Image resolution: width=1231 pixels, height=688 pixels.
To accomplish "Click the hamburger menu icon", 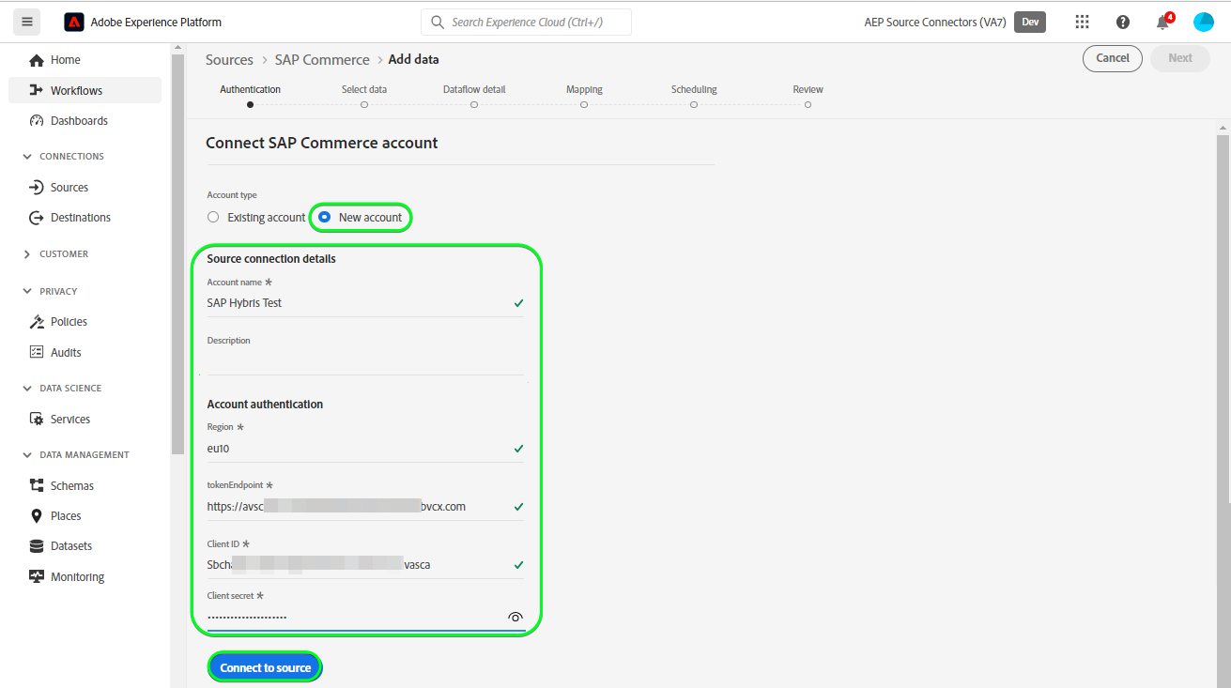I will coord(26,22).
